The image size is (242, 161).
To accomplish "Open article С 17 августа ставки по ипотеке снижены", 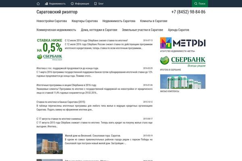I will click(x=59, y=119).
